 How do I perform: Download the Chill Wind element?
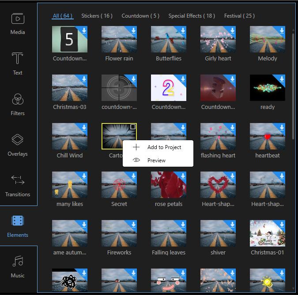84,127
